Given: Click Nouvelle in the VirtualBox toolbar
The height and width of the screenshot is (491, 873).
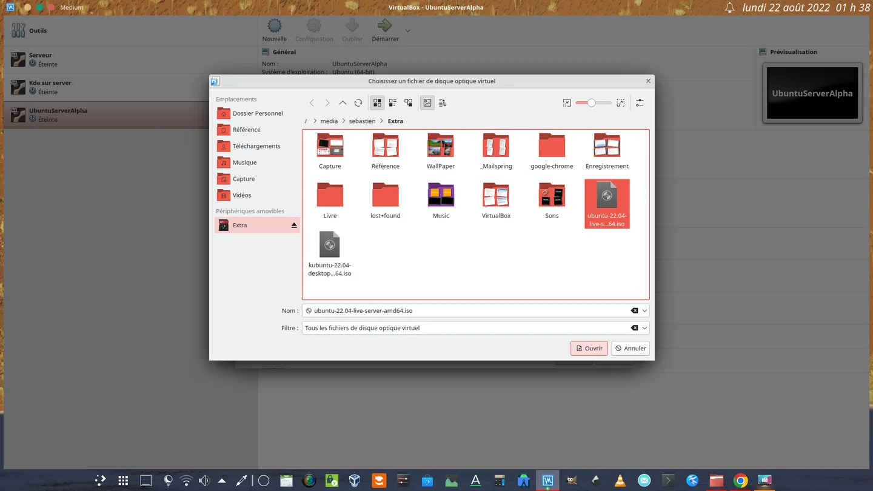Looking at the screenshot, I should [275, 30].
